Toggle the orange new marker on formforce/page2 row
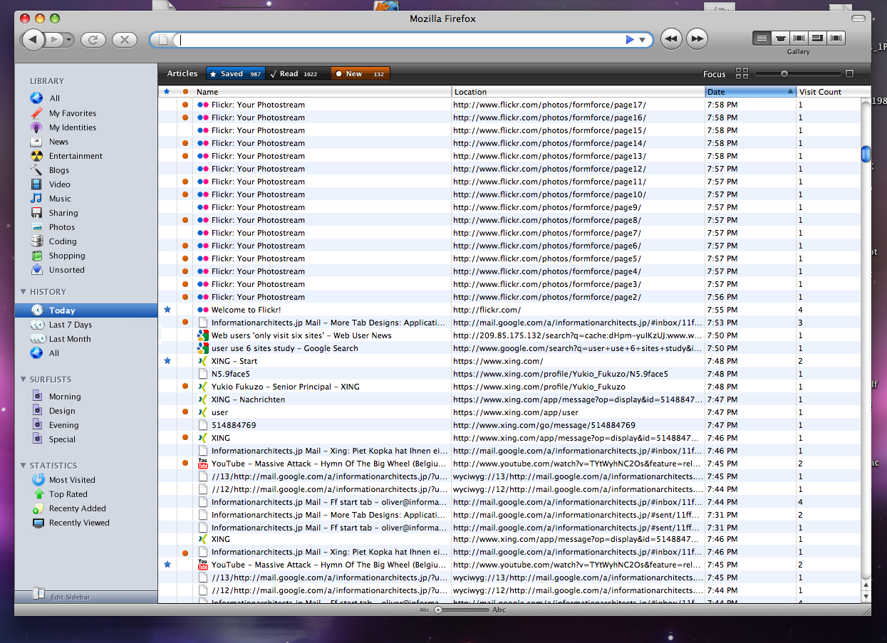Image resolution: width=887 pixels, height=643 pixels. tap(185, 297)
